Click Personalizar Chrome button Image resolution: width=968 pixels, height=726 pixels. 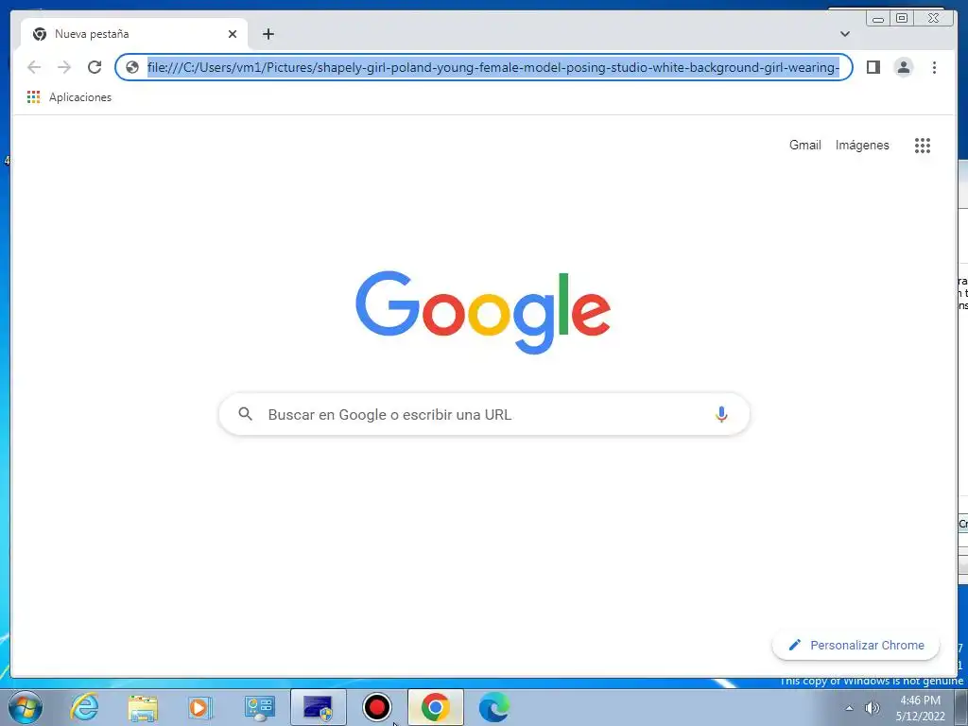coord(856,645)
